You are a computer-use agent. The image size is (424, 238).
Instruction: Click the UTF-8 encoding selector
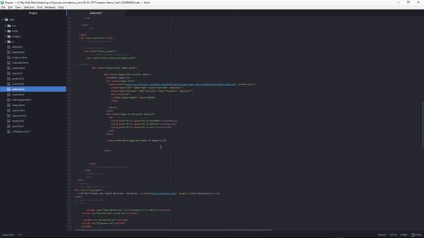tap(393, 235)
